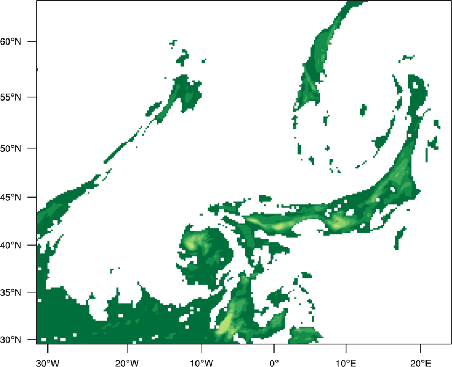Click the 50°N latitude label
This screenshot has width=452, height=367.
click(x=10, y=148)
